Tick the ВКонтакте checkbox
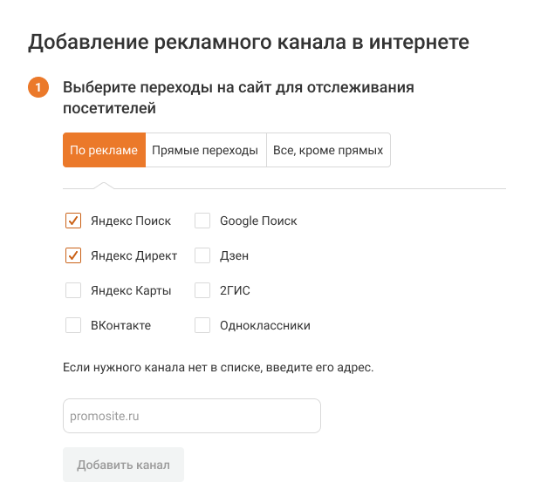Image resolution: width=534 pixels, height=503 pixels. pyautogui.click(x=73, y=325)
